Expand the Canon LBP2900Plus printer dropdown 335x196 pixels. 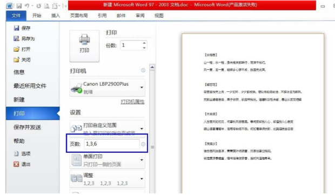pos(107,88)
